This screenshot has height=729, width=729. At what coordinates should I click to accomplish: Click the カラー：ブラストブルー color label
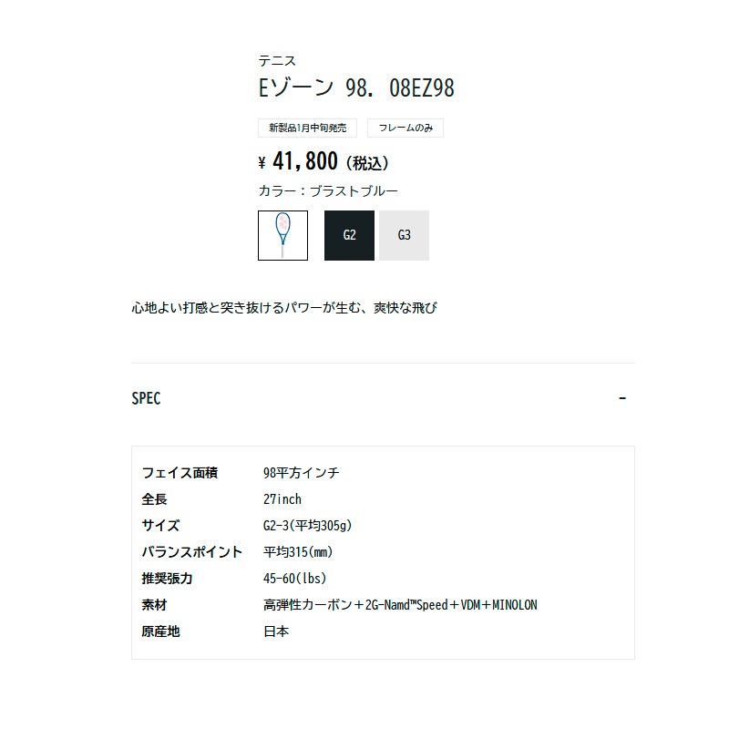tap(328, 191)
